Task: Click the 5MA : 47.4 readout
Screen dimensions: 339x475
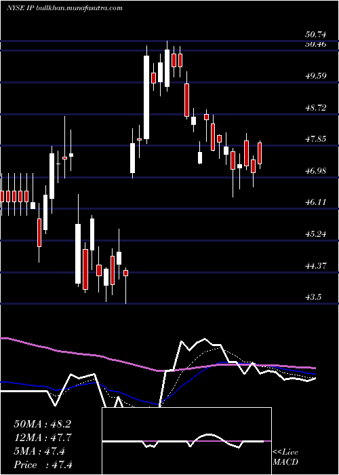Action: 39,451
